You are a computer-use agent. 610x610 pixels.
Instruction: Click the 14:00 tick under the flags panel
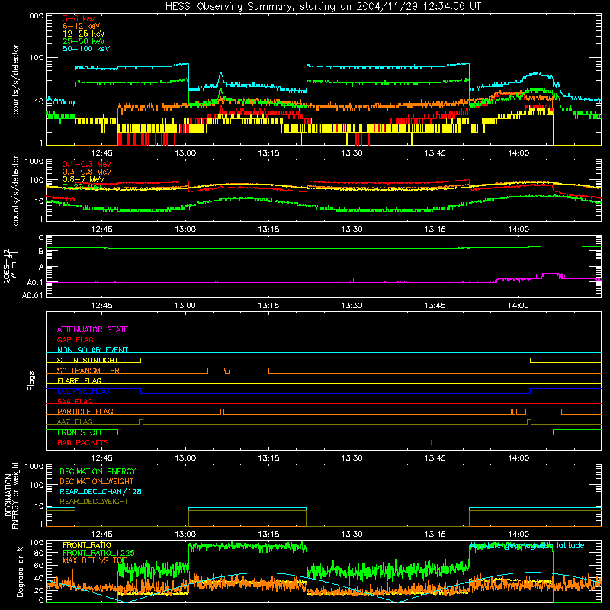pos(518,457)
